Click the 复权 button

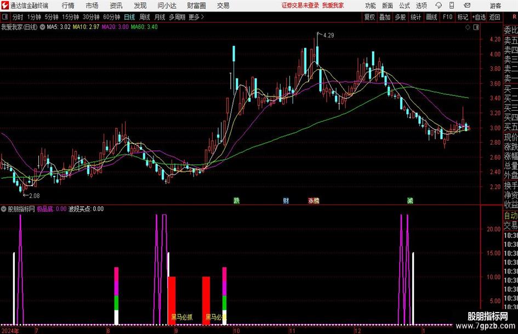point(369,17)
